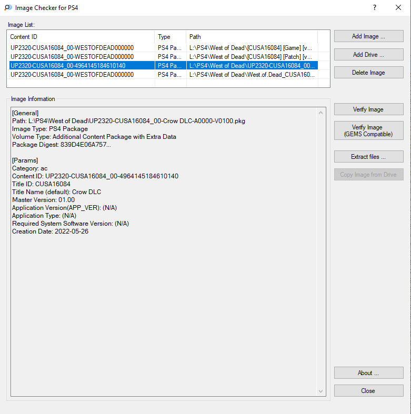Open the About dialog
This screenshot has width=411, height=414.
pyautogui.click(x=368, y=373)
